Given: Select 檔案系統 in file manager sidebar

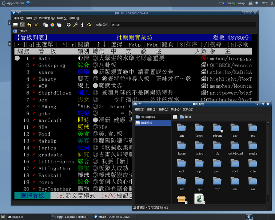Looking at the screenshot, I should click(152, 123).
